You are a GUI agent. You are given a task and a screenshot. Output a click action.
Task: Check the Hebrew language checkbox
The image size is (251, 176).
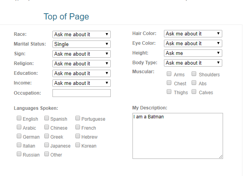coord(78,136)
